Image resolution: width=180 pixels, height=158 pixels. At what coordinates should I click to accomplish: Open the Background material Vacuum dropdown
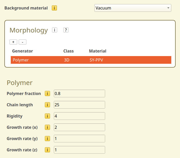click(x=133, y=8)
